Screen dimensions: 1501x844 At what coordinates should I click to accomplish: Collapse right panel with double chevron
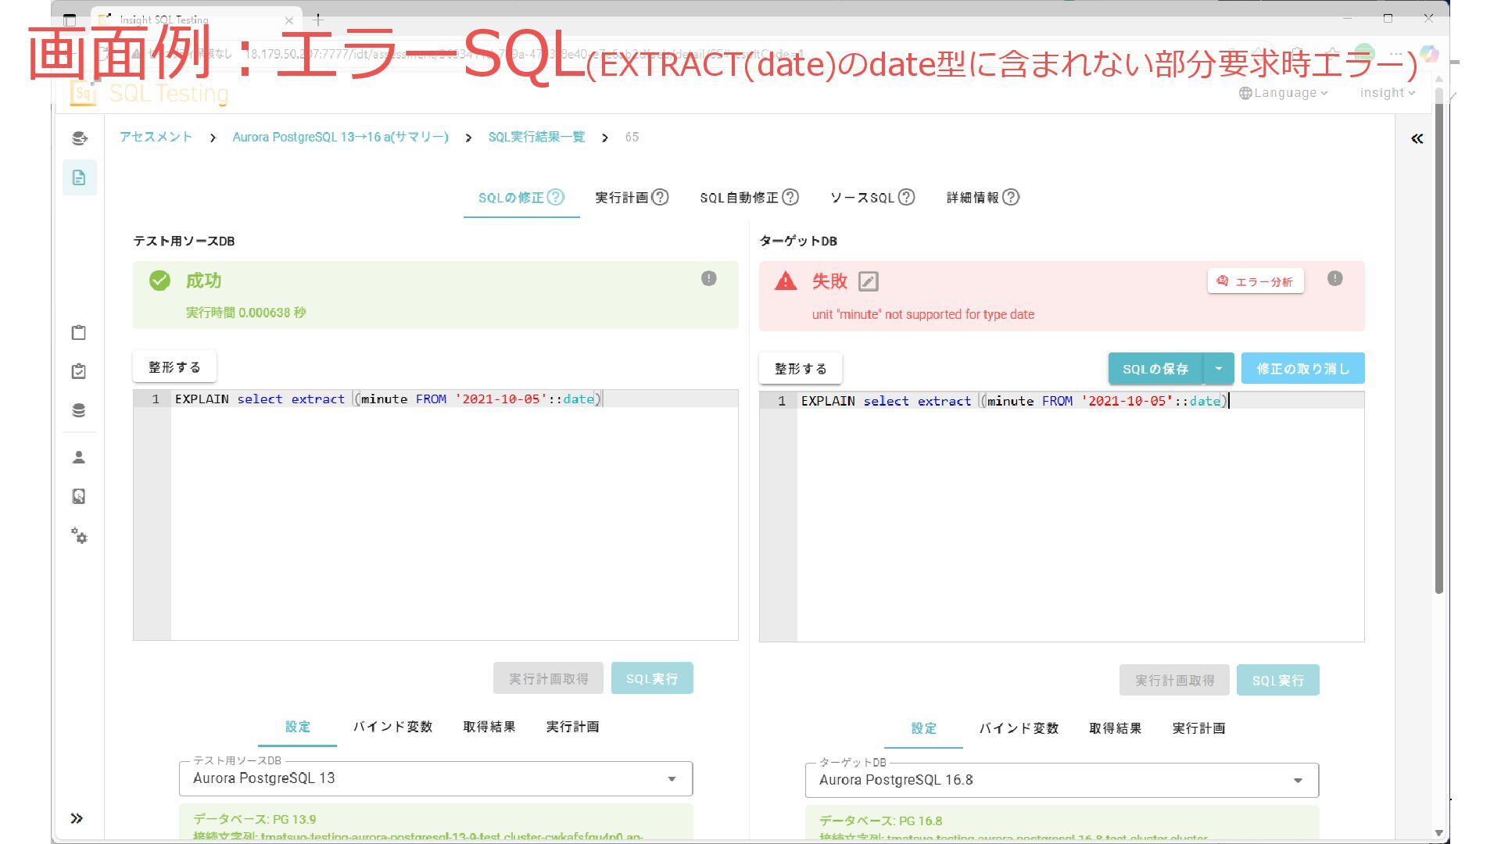coord(1417,138)
